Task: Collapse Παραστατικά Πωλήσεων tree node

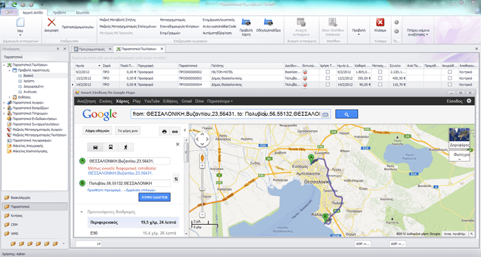Action: pos(4,65)
